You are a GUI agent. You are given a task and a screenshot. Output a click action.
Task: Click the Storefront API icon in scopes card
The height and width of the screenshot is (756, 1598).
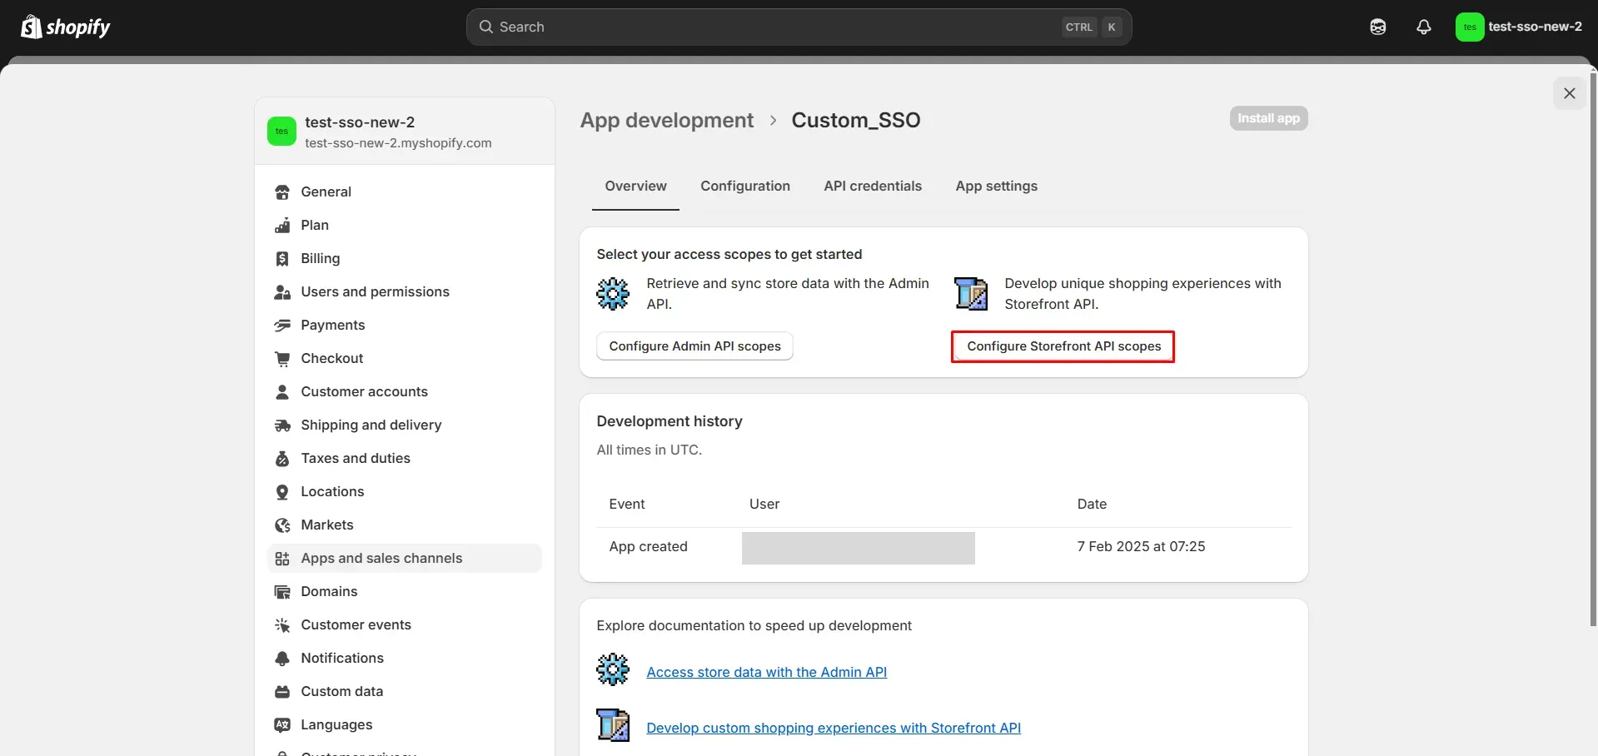971,294
